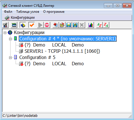Click the application icon in the title bar
The image size is (134, 120).
[5, 6]
